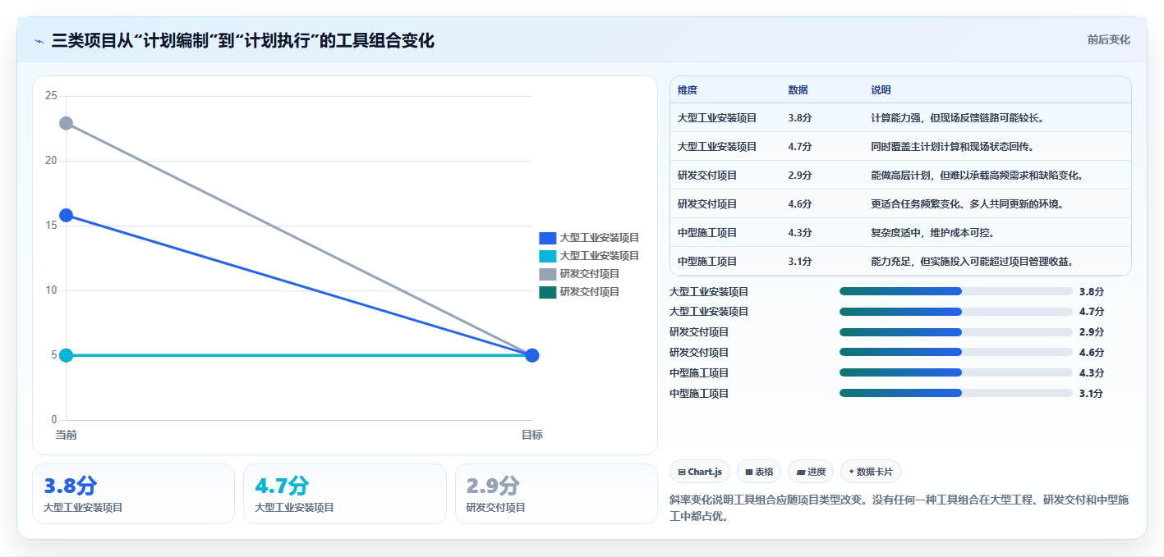The height and width of the screenshot is (557, 1164).
Task: Click the blue data point near 16
Action: pyautogui.click(x=67, y=215)
